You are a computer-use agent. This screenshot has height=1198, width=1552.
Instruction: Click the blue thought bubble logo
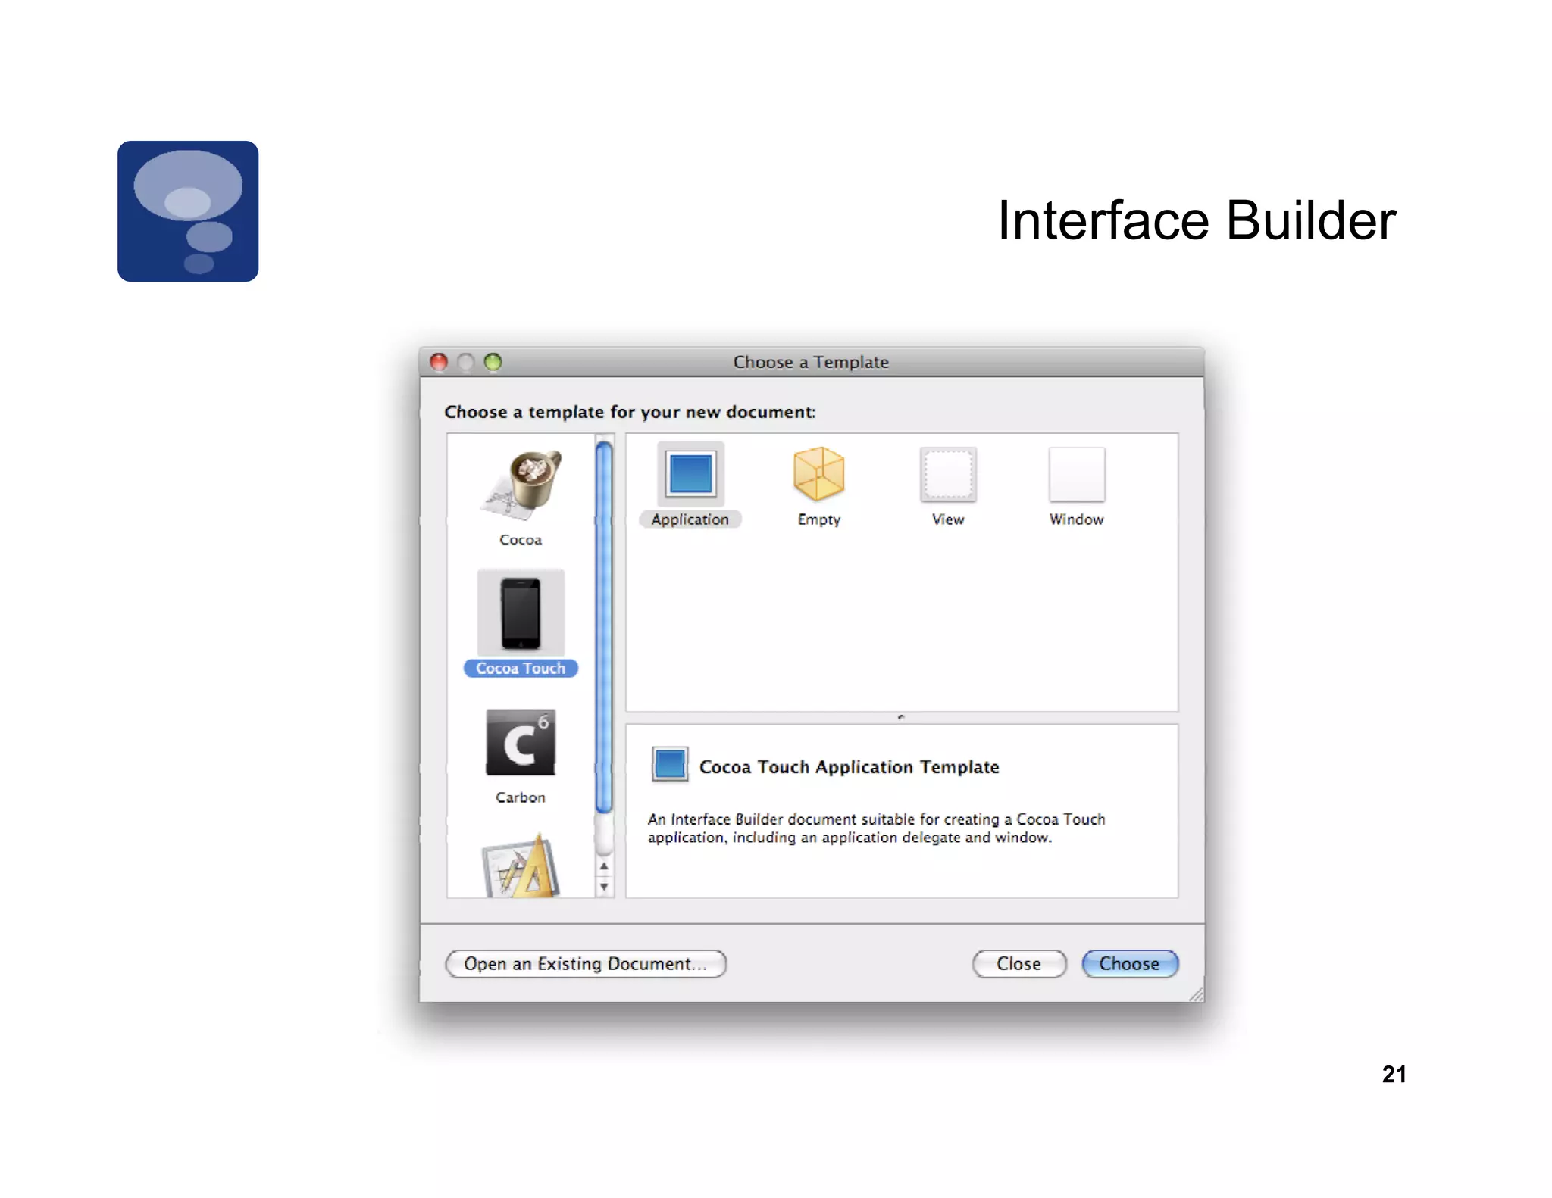pyautogui.click(x=188, y=211)
